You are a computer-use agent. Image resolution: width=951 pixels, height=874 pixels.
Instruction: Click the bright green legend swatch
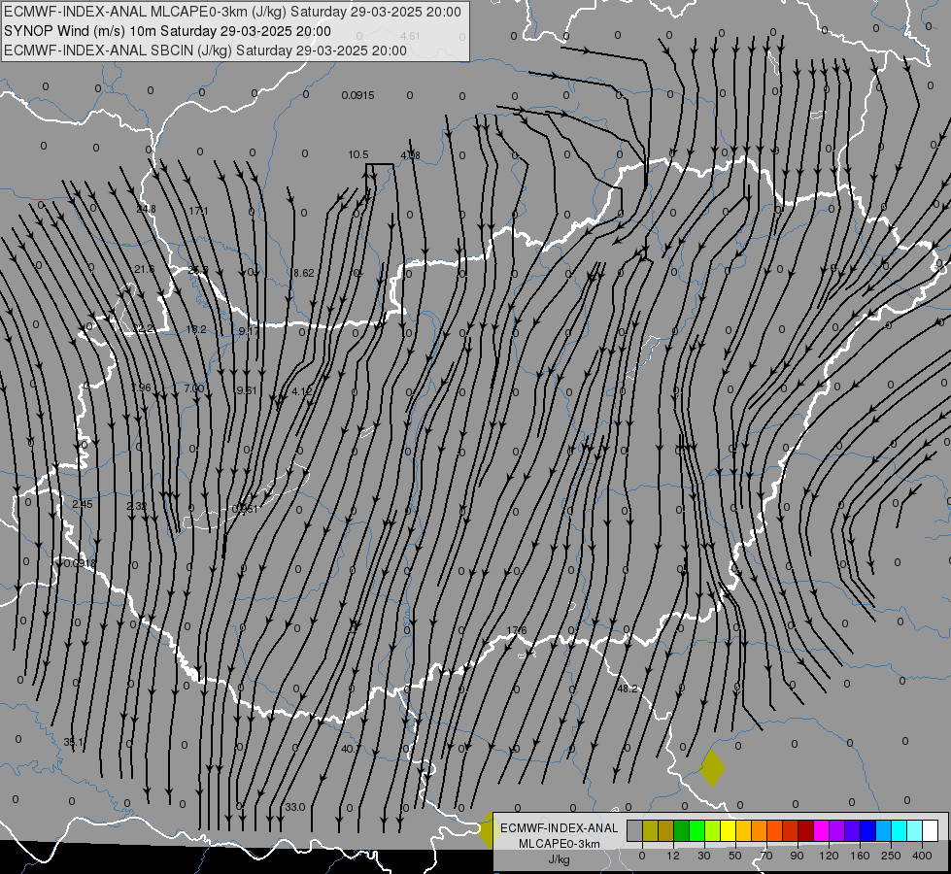tap(696, 830)
